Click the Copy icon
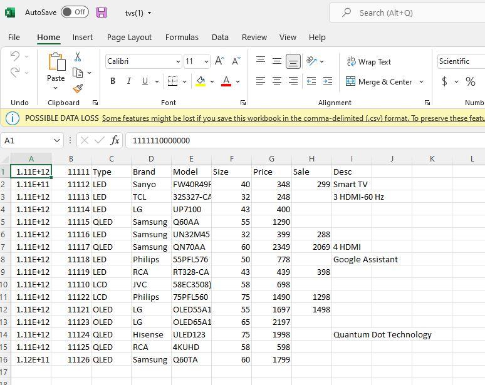The width and height of the screenshot is (485, 385). point(77,73)
